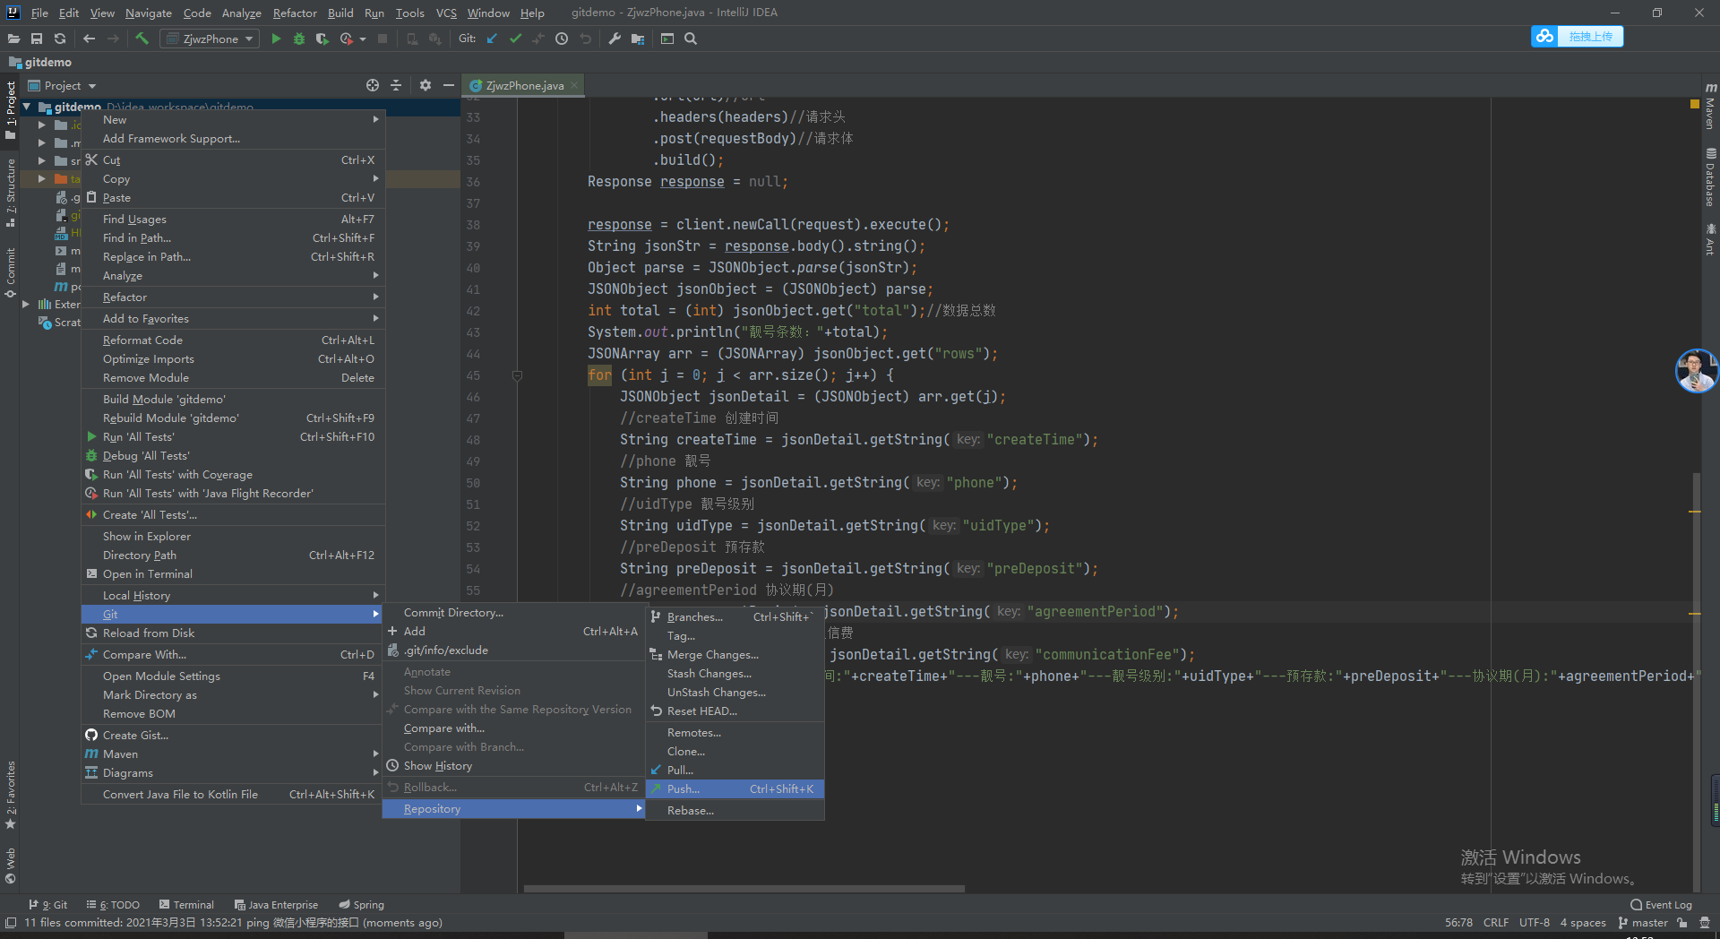The image size is (1720, 939).
Task: Expand the External Libraries tree node
Action: tap(27, 305)
